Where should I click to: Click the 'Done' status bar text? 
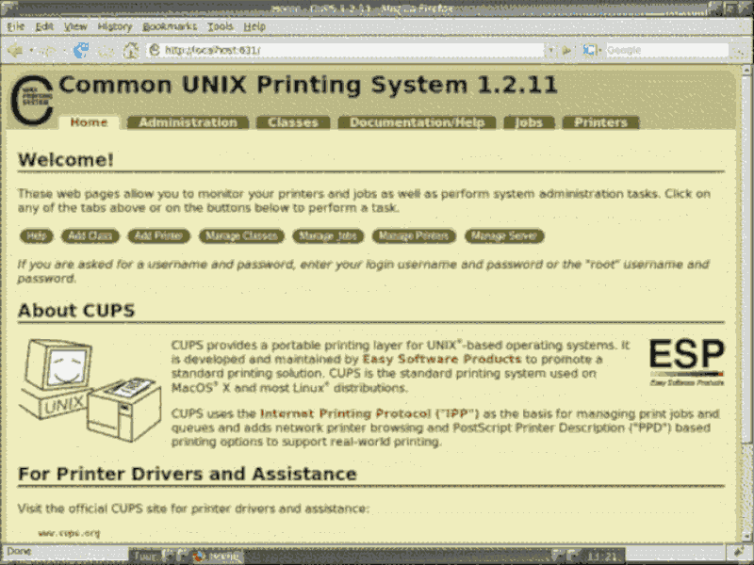click(x=20, y=551)
